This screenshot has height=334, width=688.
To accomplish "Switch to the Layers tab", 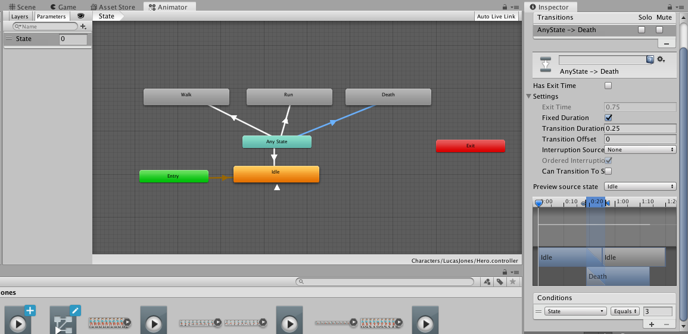I will coord(20,16).
